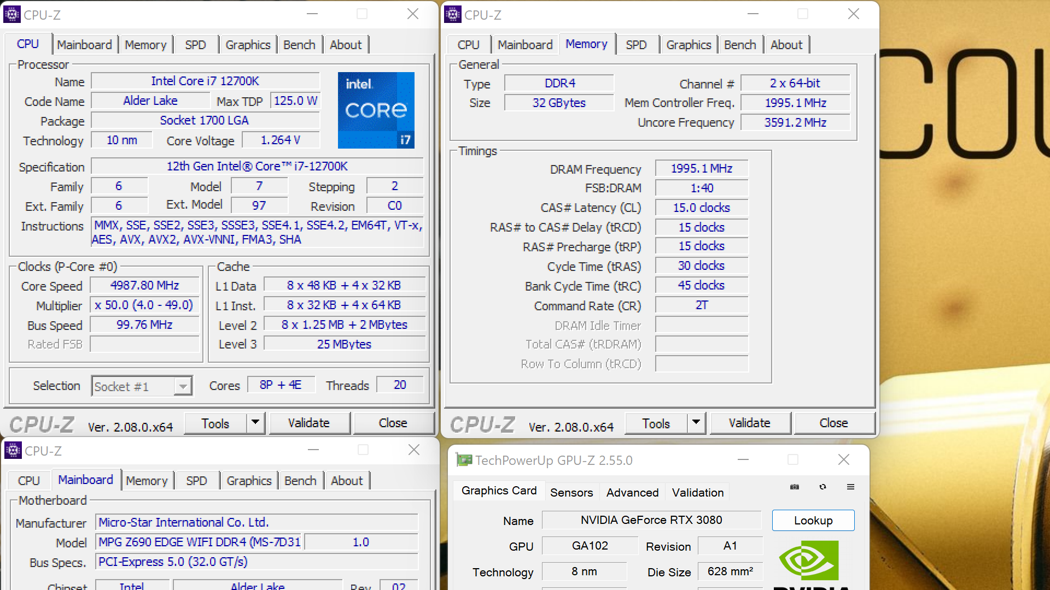Select Graphics Card tab in GPU-Z
The width and height of the screenshot is (1050, 590).
coord(499,491)
